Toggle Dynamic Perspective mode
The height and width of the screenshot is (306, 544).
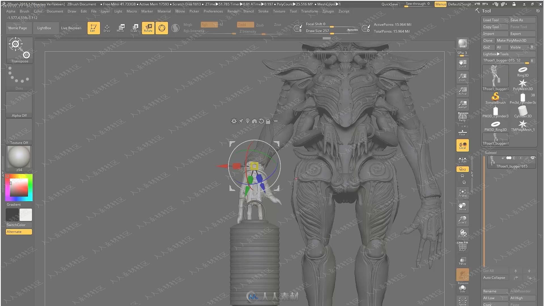(x=462, y=117)
